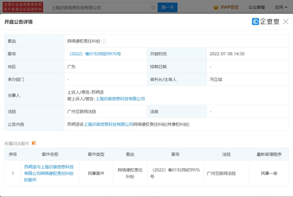Image resolution: width=293 pixels, height=197 pixels.
Task: Select the 广州互联网法院 cell in case table
Action: pyautogui.click(x=221, y=173)
